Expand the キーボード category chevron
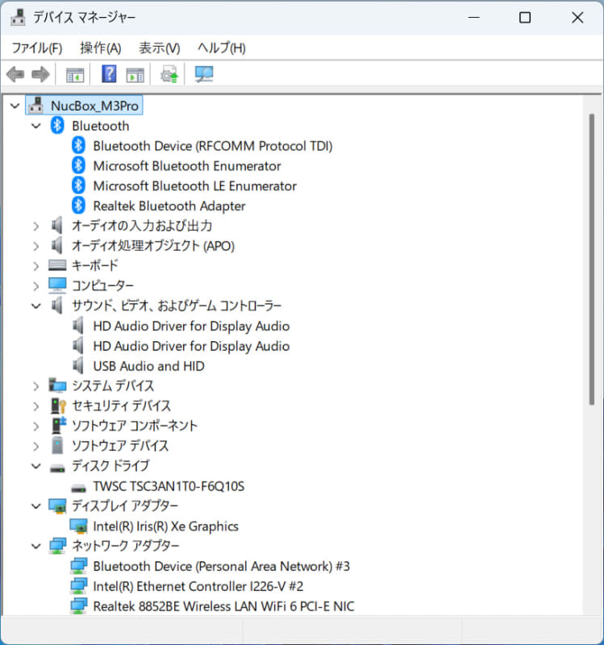Screen dimensions: 604x645 tap(36, 266)
